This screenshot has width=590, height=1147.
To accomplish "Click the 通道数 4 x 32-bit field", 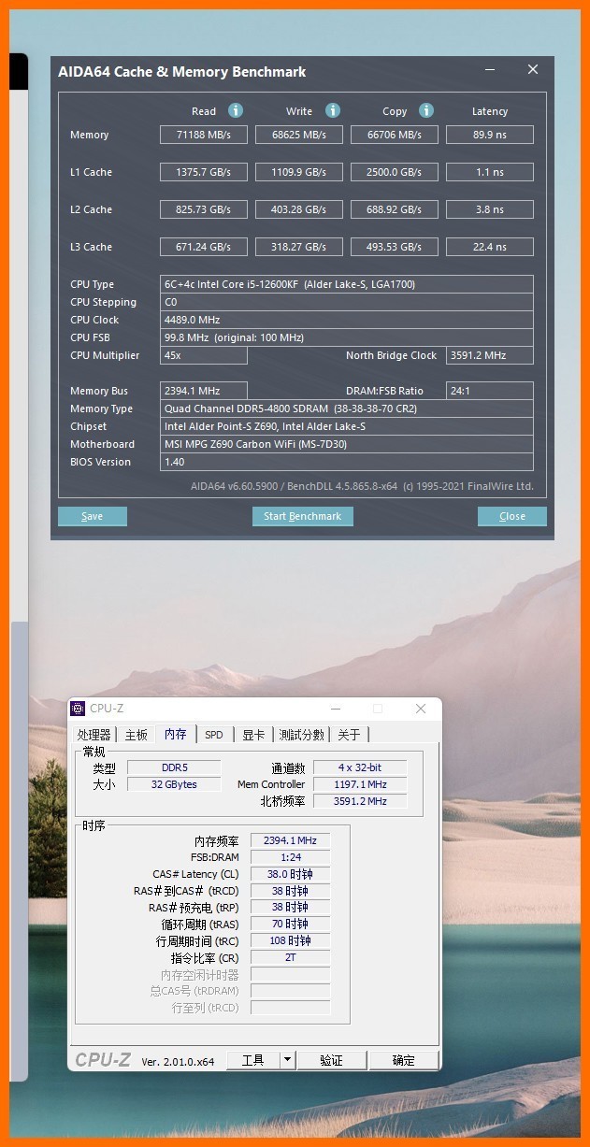I will coord(360,767).
